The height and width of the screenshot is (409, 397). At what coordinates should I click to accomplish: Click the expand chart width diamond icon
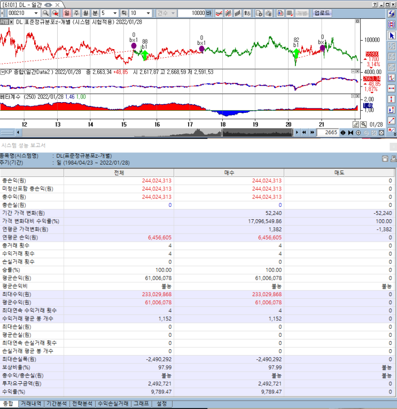click(x=343, y=133)
